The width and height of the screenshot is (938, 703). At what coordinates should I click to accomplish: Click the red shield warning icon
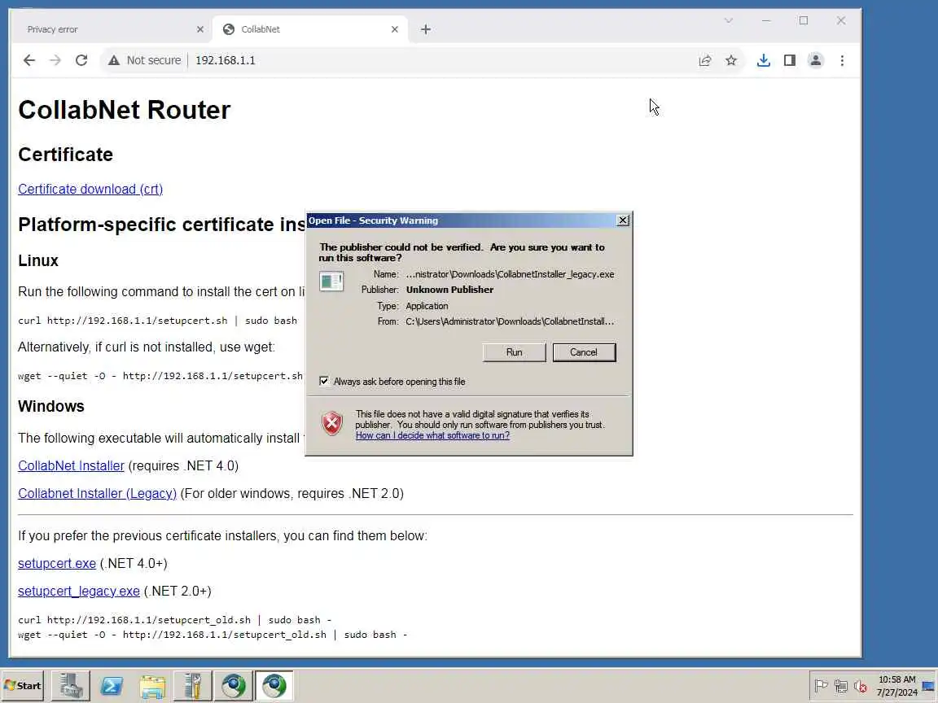click(332, 423)
